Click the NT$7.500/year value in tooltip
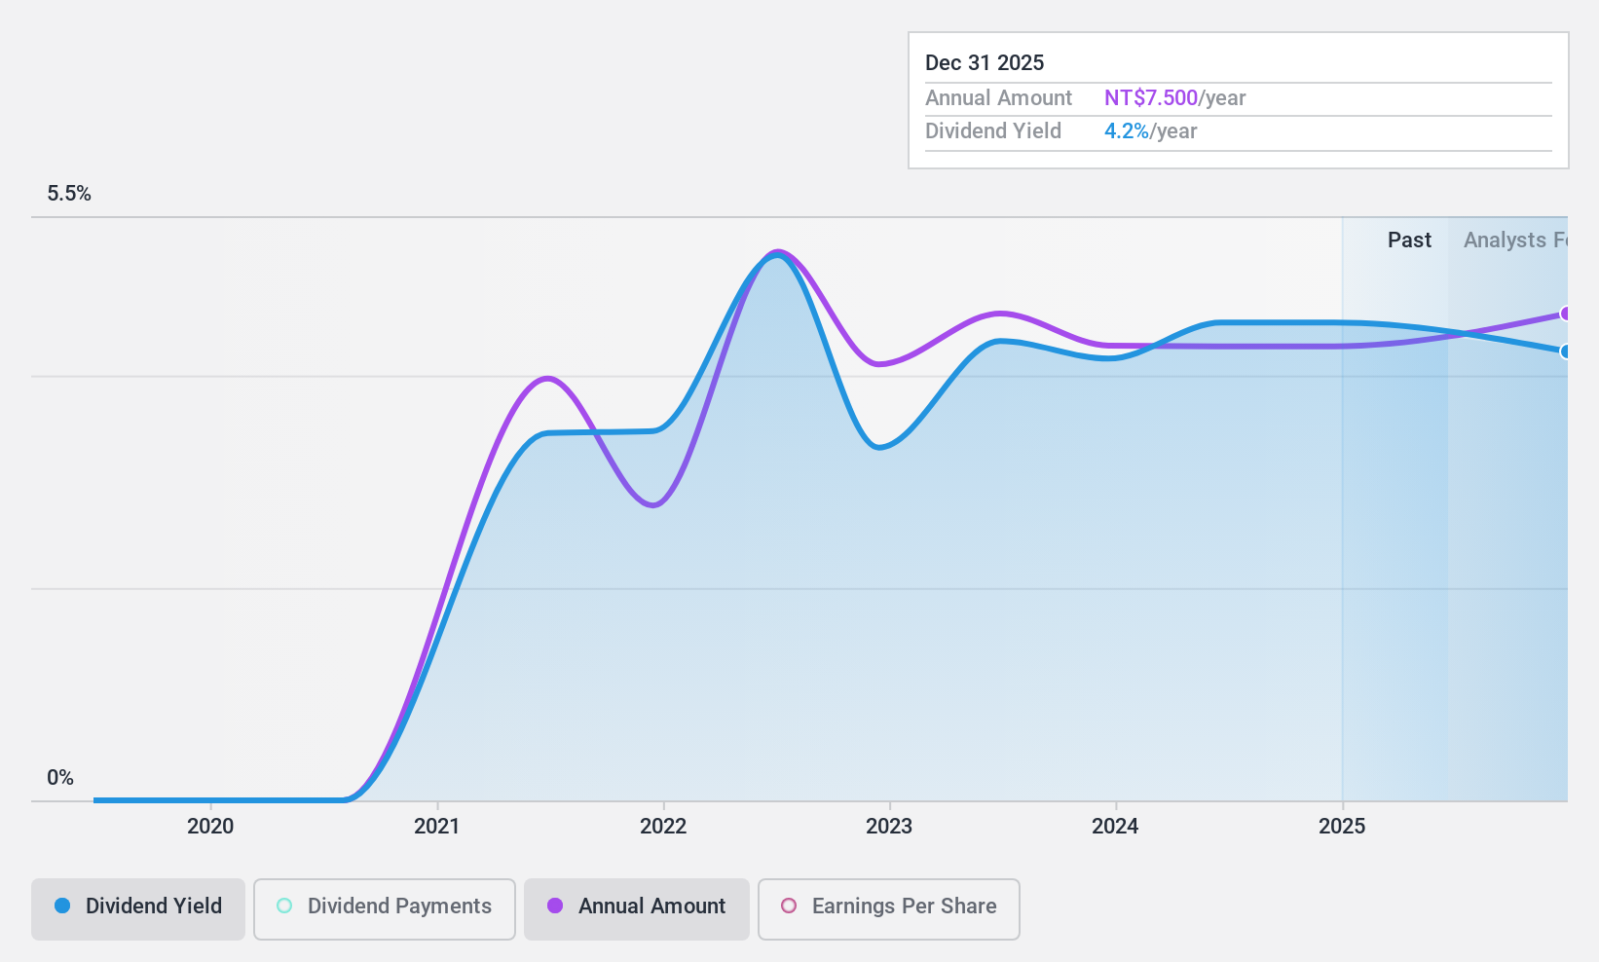 click(x=1175, y=98)
